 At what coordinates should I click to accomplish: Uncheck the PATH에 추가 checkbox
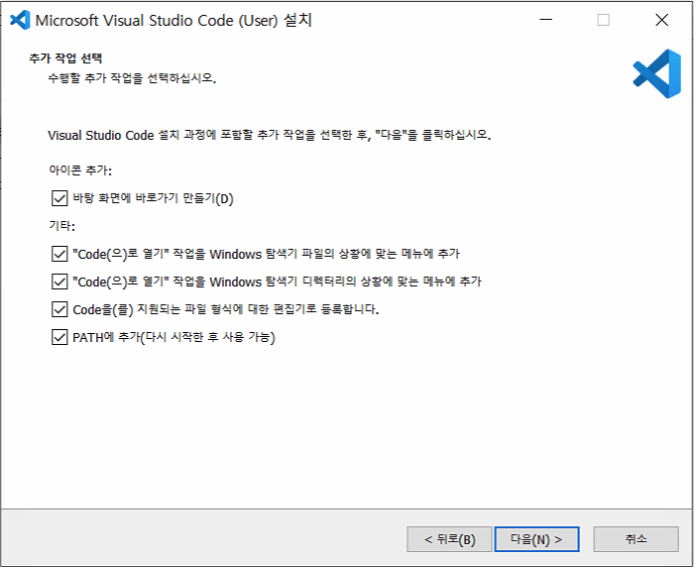[58, 337]
